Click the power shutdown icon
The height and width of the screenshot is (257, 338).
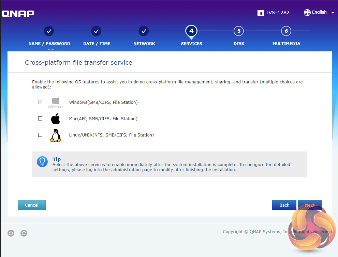11,233
